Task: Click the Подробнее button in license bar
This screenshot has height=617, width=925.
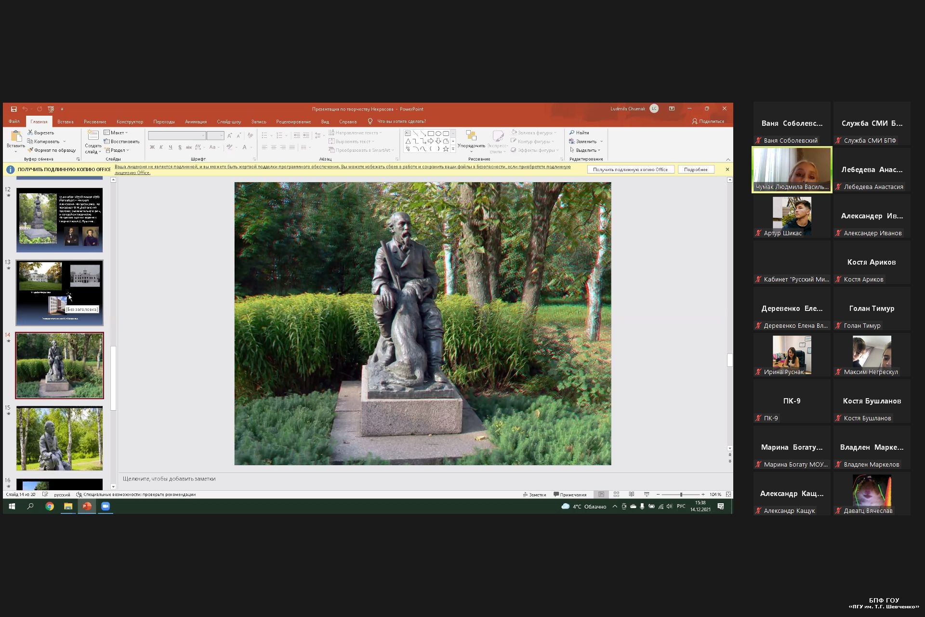Action: pos(696,170)
